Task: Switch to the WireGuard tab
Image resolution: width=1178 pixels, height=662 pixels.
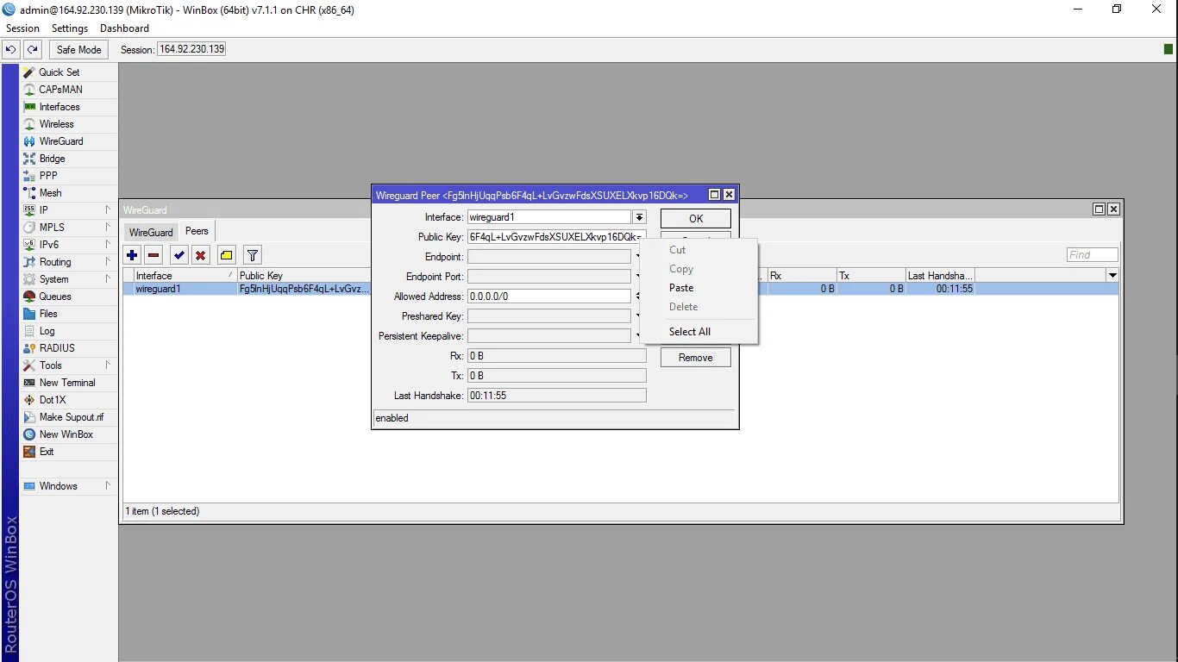Action: (x=151, y=232)
